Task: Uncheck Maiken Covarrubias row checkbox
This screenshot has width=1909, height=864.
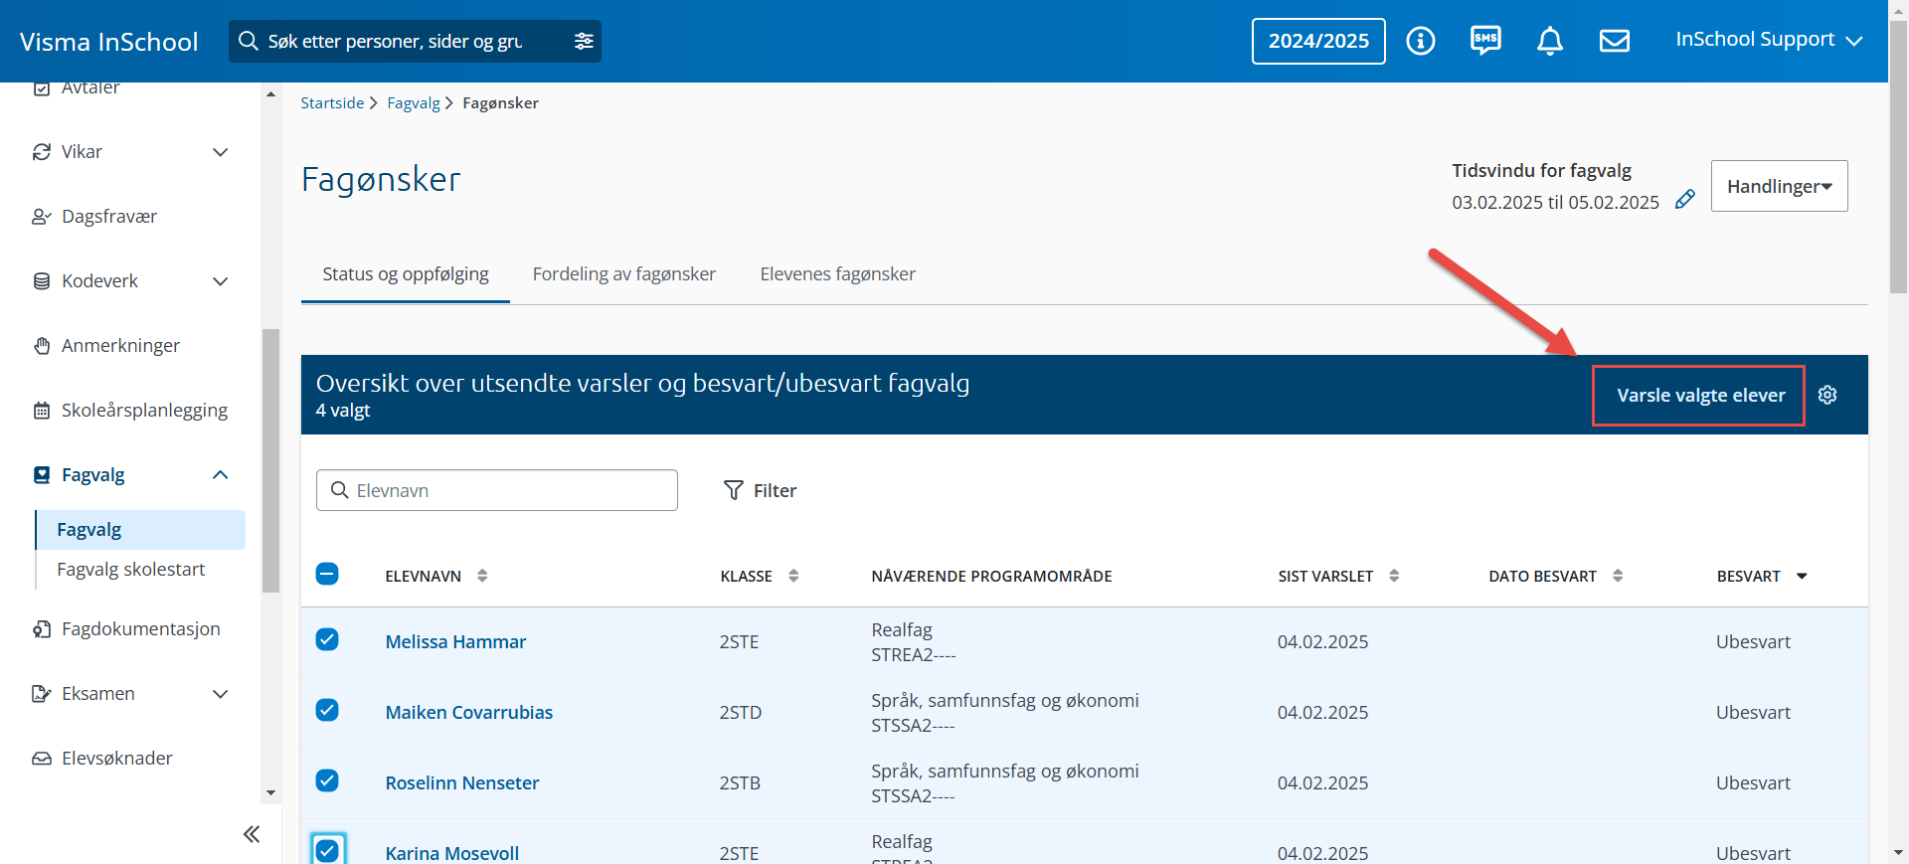Action: 327,710
